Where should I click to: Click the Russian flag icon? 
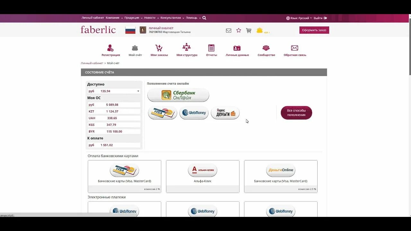(x=130, y=30)
